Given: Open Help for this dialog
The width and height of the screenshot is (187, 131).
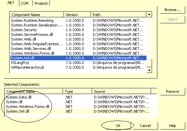Looking at the screenshot, I should pyautogui.click(x=172, y=126).
